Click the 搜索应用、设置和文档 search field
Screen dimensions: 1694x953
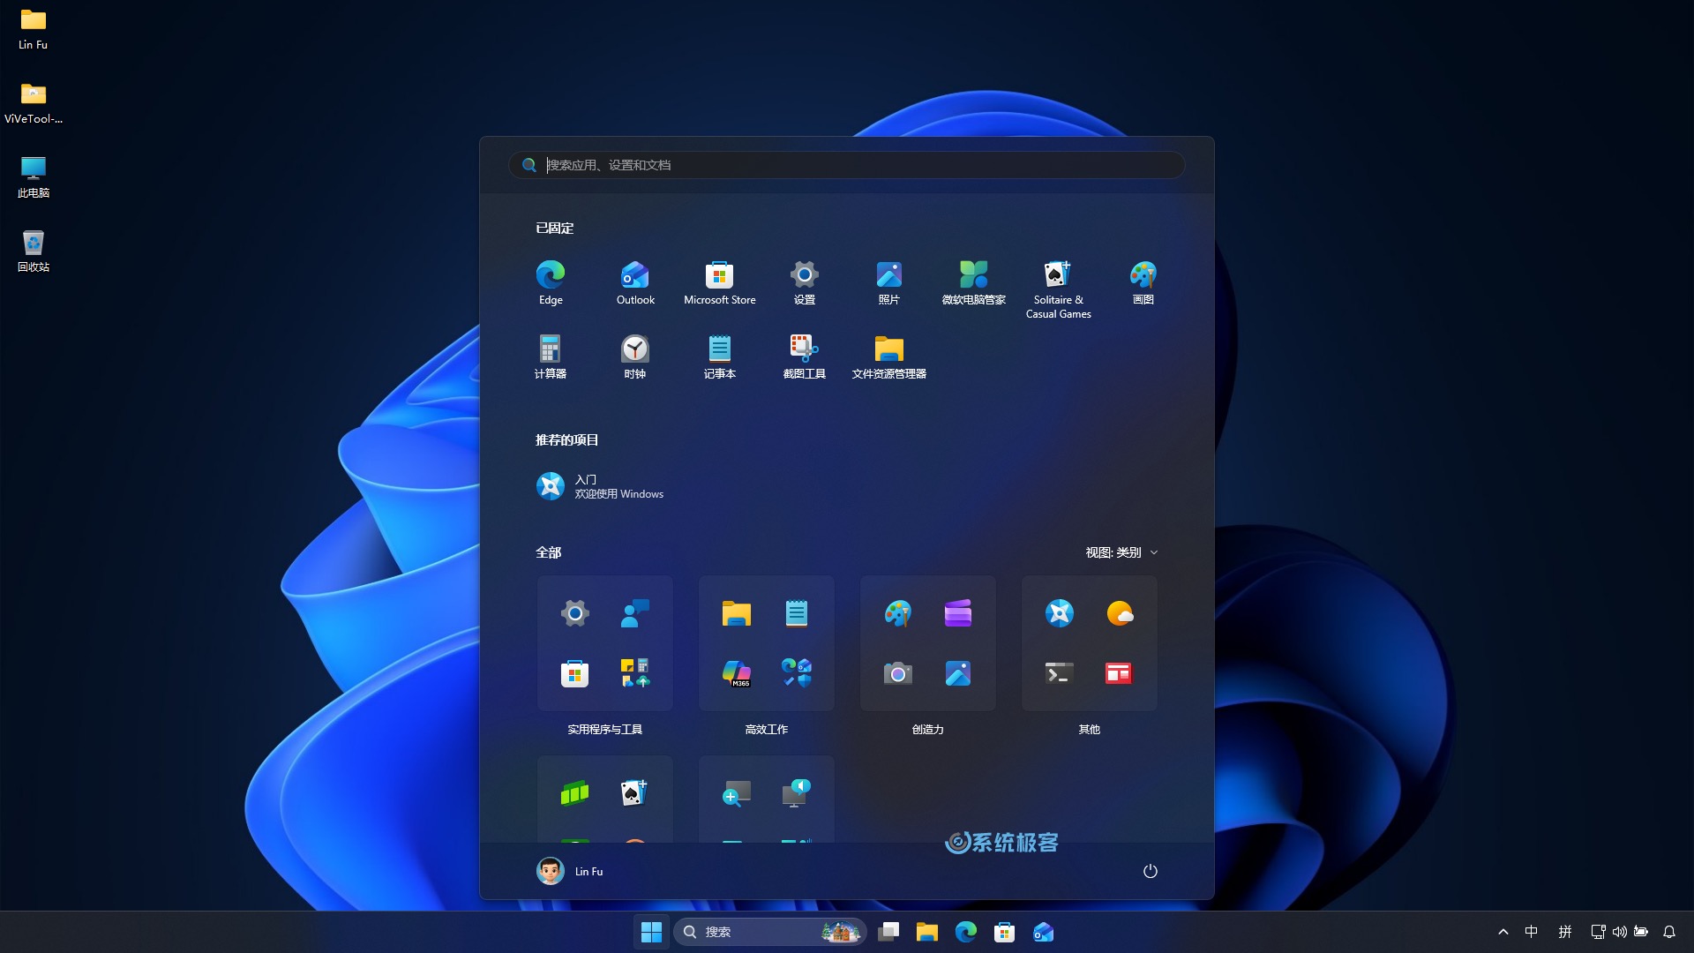point(845,165)
